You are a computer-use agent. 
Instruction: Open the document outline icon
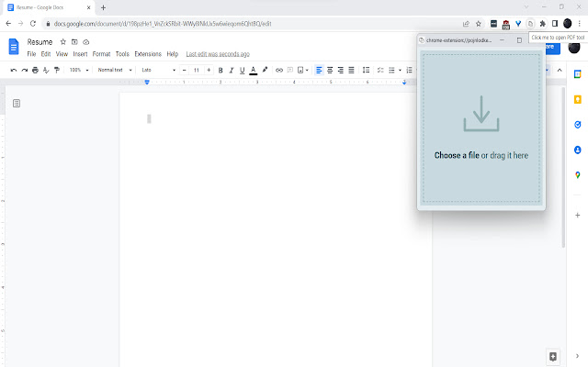(x=17, y=104)
